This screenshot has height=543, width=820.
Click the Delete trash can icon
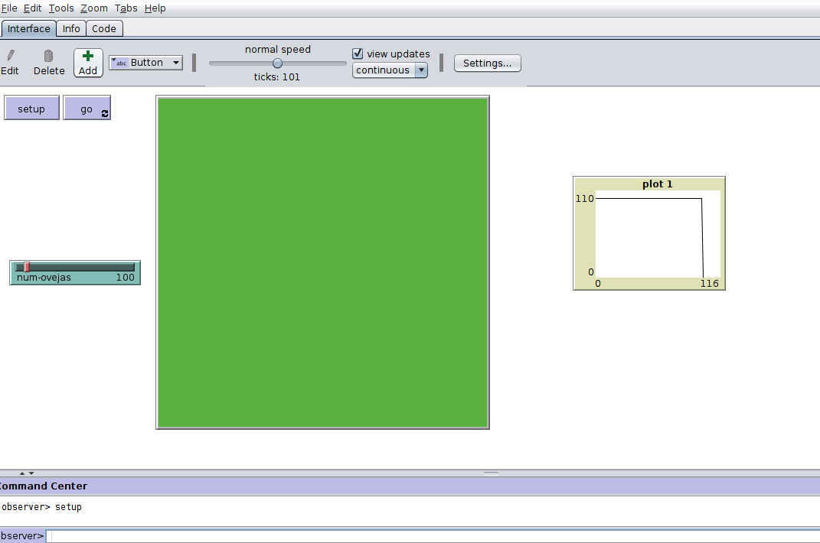coord(49,56)
